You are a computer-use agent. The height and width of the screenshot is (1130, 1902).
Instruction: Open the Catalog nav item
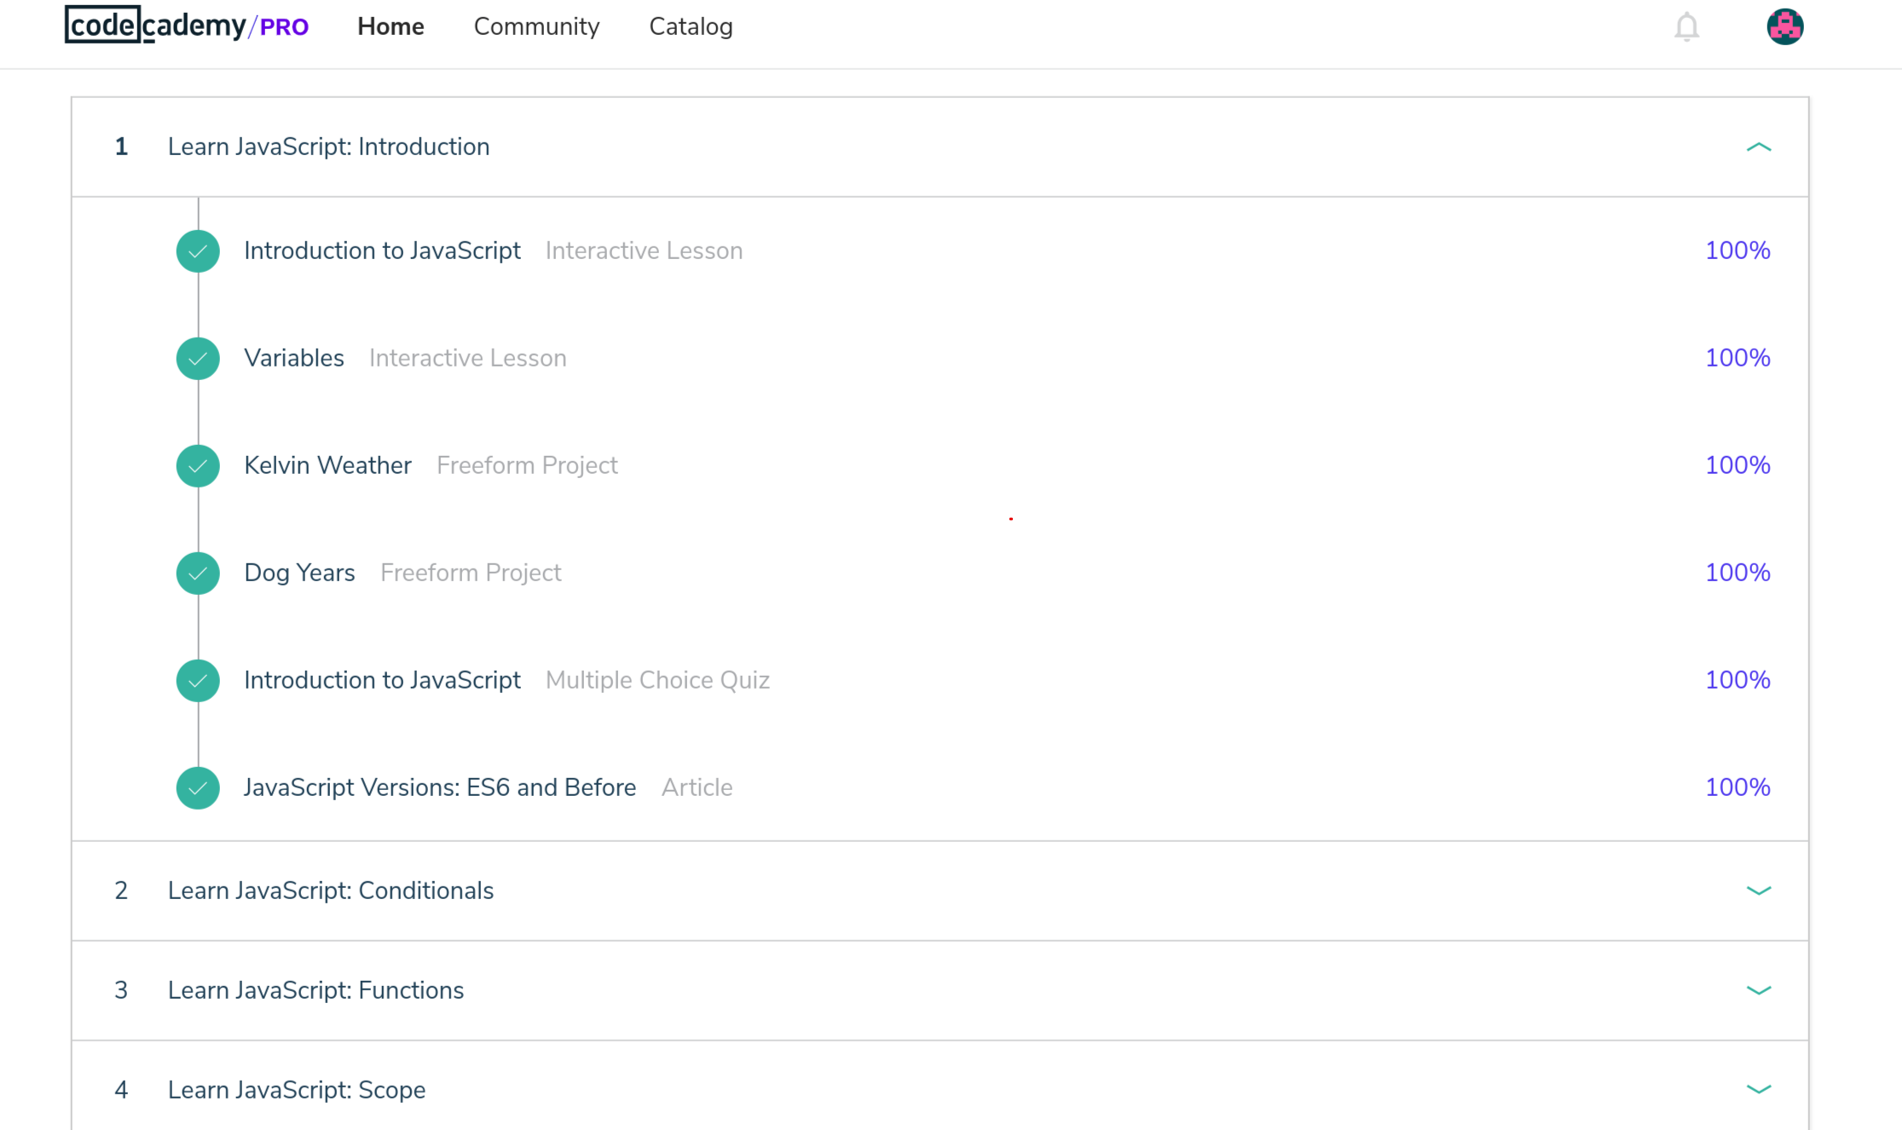(x=691, y=26)
